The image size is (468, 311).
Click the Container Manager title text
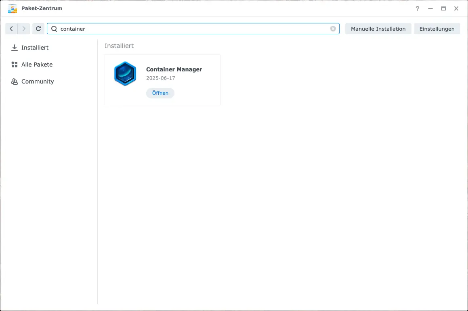pyautogui.click(x=174, y=69)
